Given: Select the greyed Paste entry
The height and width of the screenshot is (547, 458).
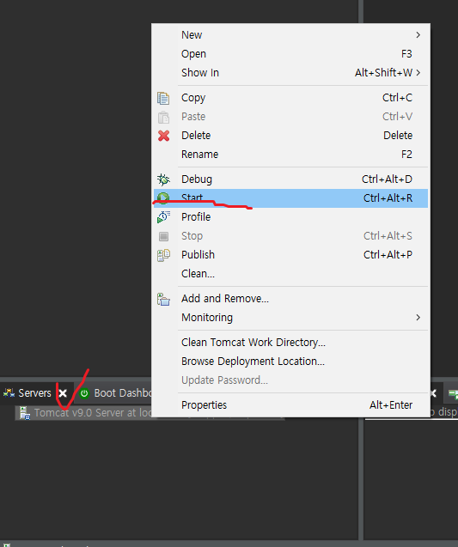Looking at the screenshot, I should point(290,117).
